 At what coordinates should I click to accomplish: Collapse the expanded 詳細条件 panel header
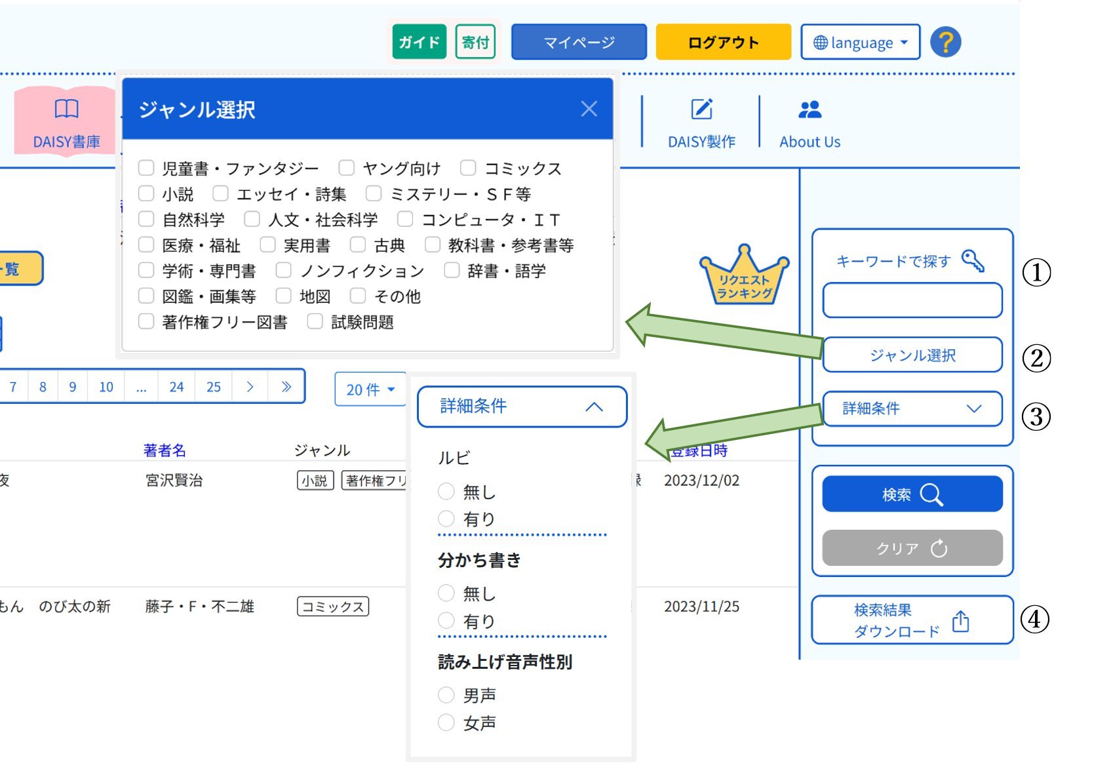click(522, 407)
